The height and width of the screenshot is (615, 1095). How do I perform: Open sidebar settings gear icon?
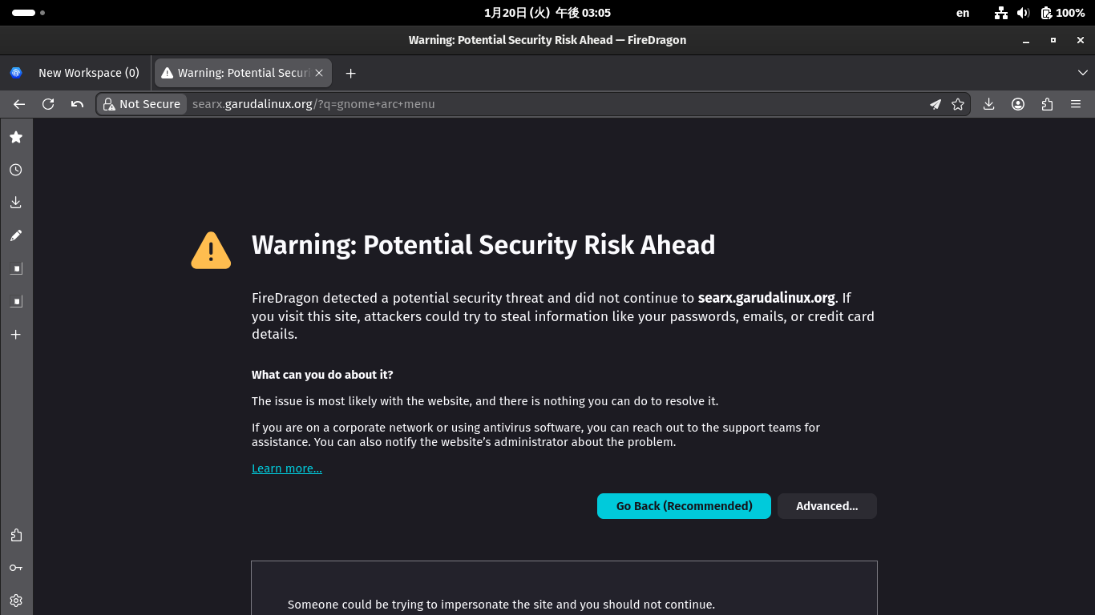point(16,601)
